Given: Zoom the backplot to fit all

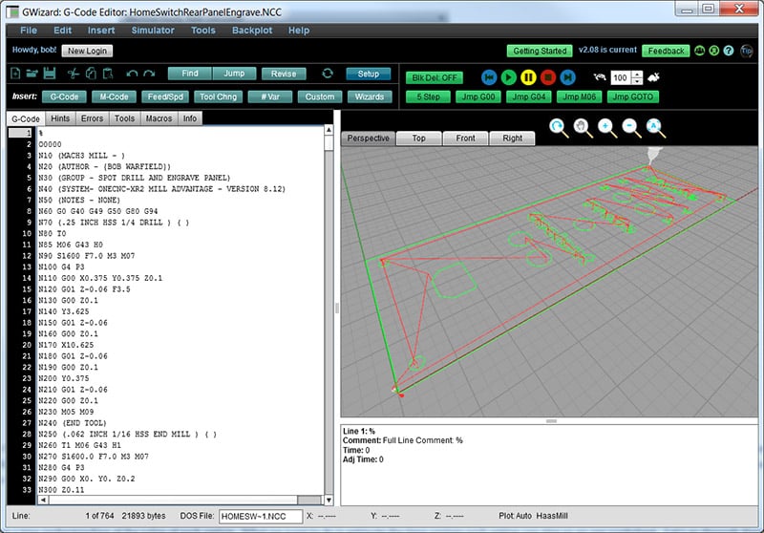Looking at the screenshot, I should click(x=655, y=128).
